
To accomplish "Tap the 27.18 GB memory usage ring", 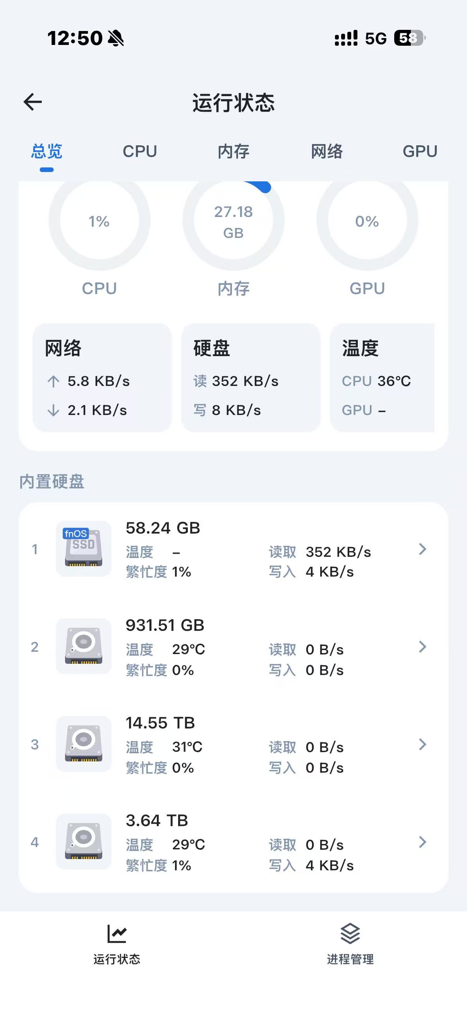I will pyautogui.click(x=233, y=221).
